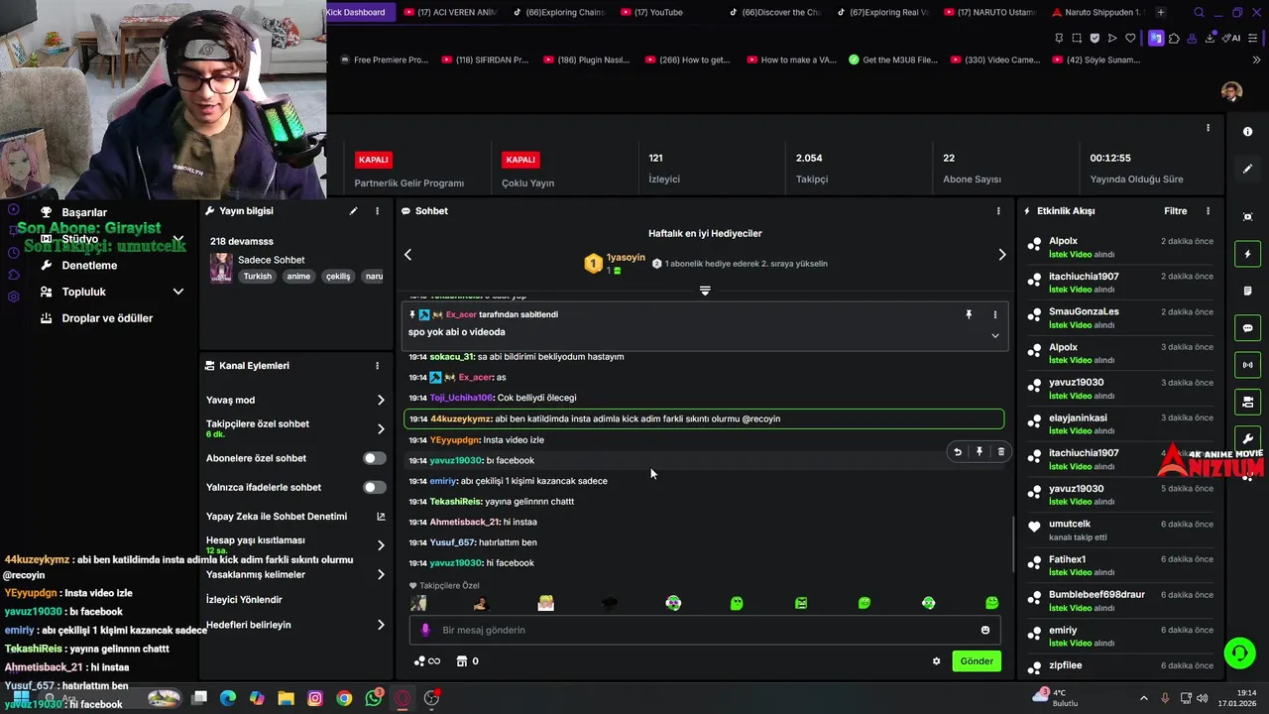Open the Kanal Eylemleri three-dot menu

pos(377,366)
